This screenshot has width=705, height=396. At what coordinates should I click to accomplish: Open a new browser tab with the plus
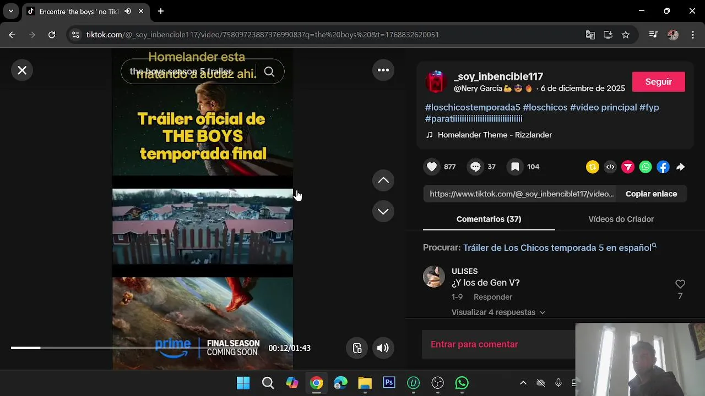click(x=161, y=11)
